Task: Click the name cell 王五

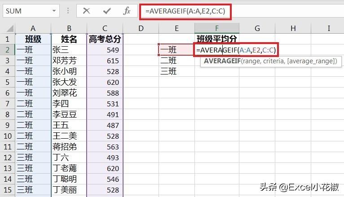Action: (x=69, y=125)
